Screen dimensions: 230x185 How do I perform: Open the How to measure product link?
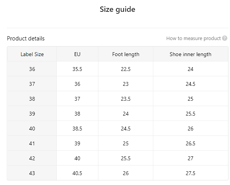(193, 39)
